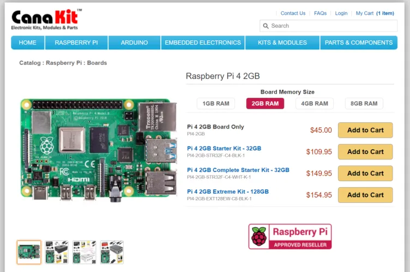Open the Arduino menu
Screen dimensions: 410x272
pos(134,42)
